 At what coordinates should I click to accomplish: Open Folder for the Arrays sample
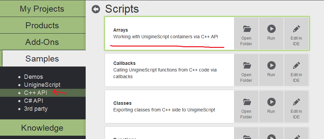[x=246, y=34]
